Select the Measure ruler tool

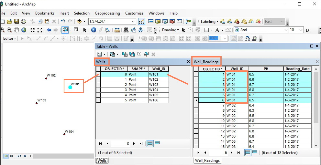coord(117,30)
